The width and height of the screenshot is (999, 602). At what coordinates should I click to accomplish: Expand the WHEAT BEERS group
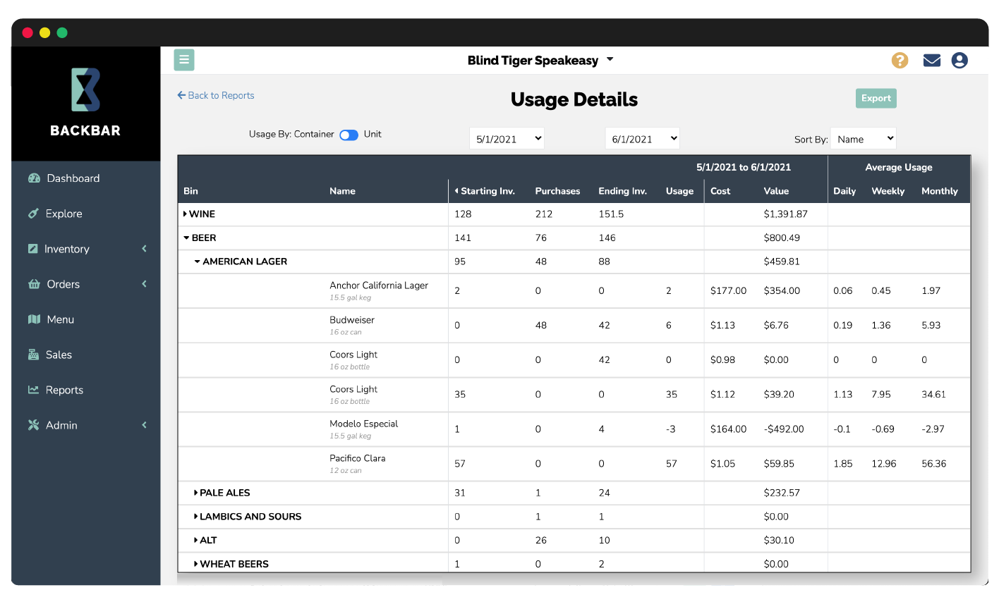point(196,564)
